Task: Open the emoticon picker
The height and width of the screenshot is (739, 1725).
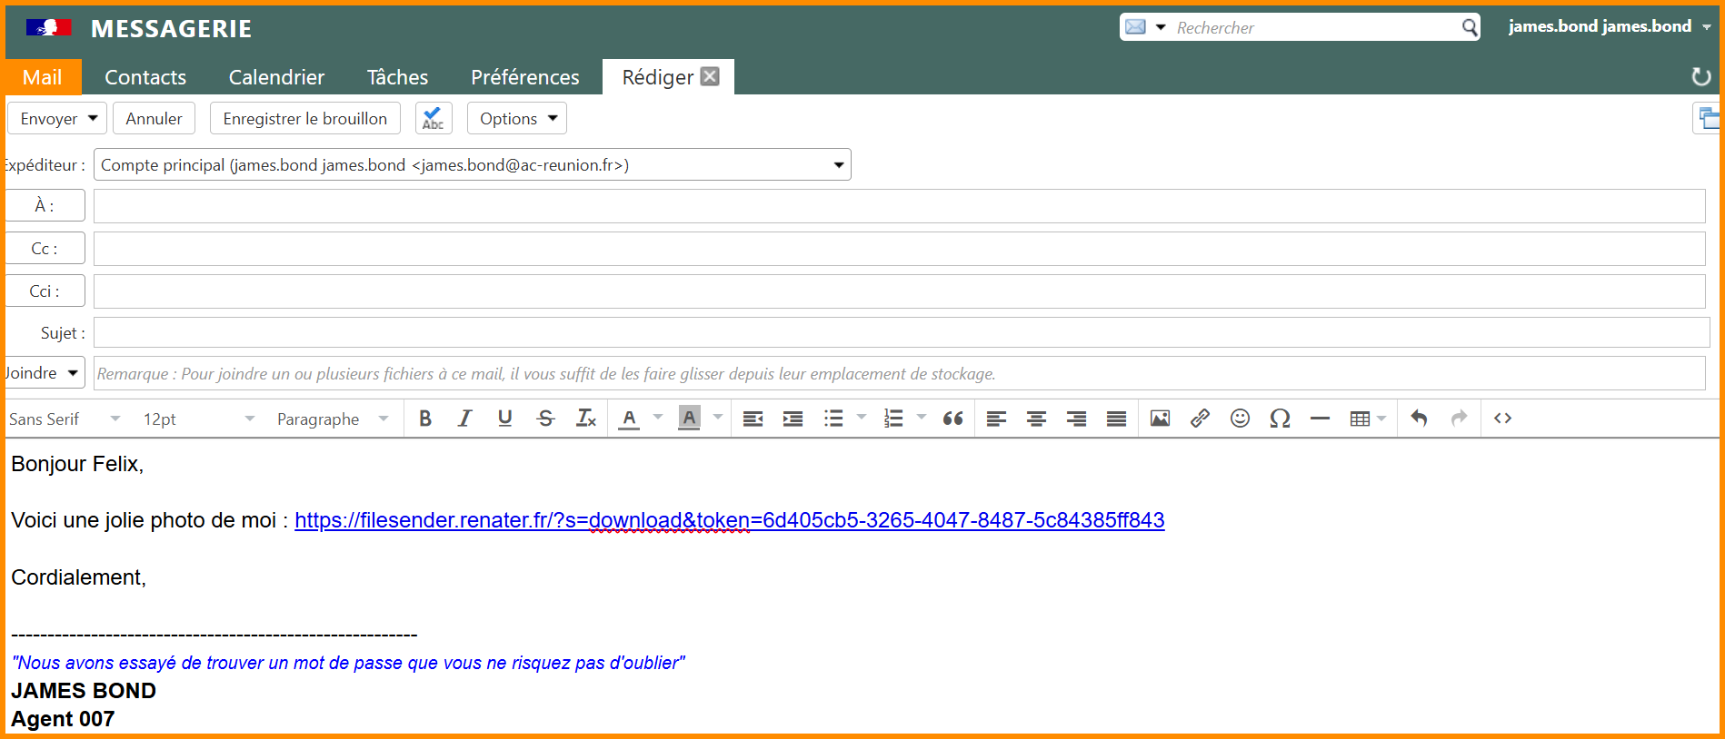Action: [1240, 419]
